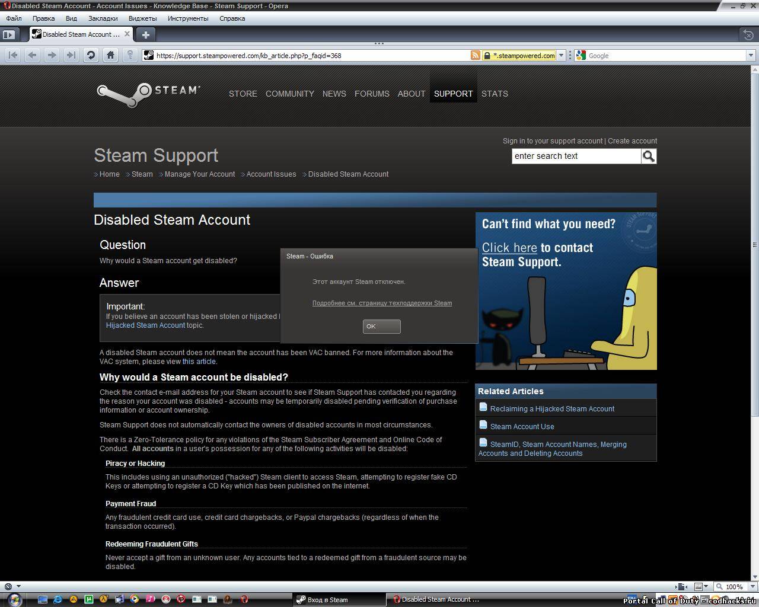The width and height of the screenshot is (759, 607).
Task: Click OK in the Steam error dialog
Action: coord(382,327)
